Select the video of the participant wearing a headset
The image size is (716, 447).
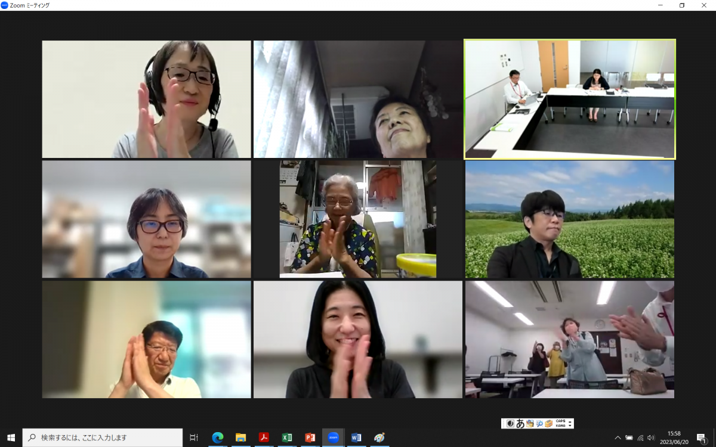point(146,99)
